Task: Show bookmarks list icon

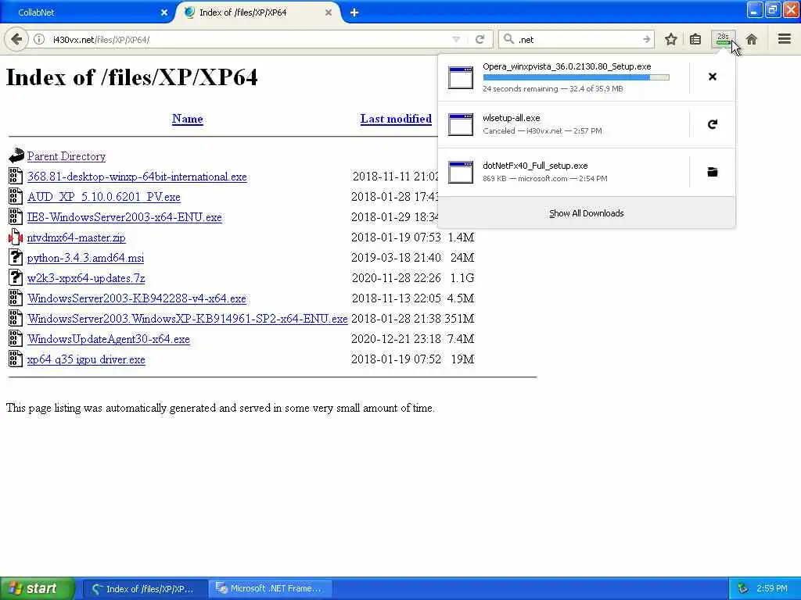Action: (695, 39)
